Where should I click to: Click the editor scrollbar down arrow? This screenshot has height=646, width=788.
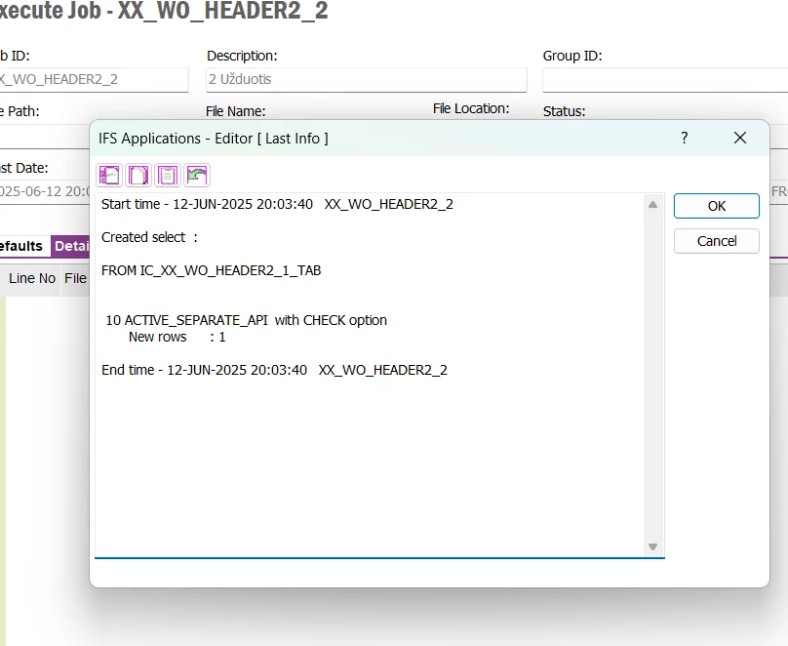tap(652, 546)
